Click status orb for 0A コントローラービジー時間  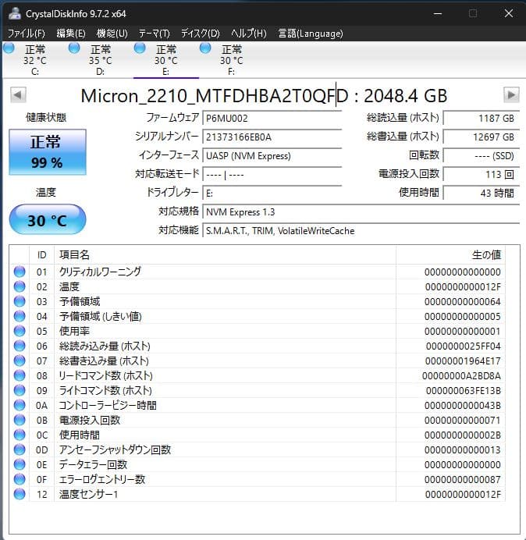point(20,405)
